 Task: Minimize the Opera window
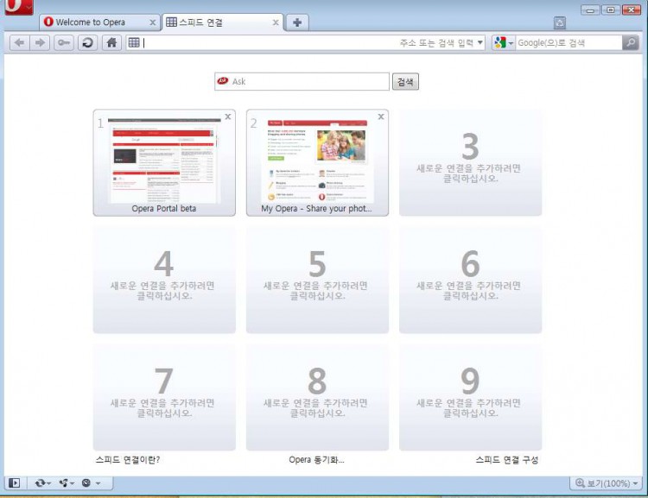[x=590, y=9]
